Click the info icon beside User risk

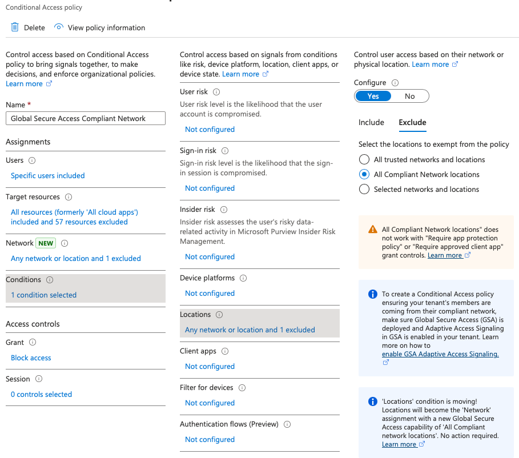216,92
